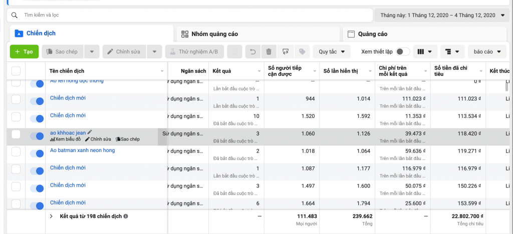Click the Kết thúc column header
The height and width of the screenshot is (234, 513).
pos(500,71)
